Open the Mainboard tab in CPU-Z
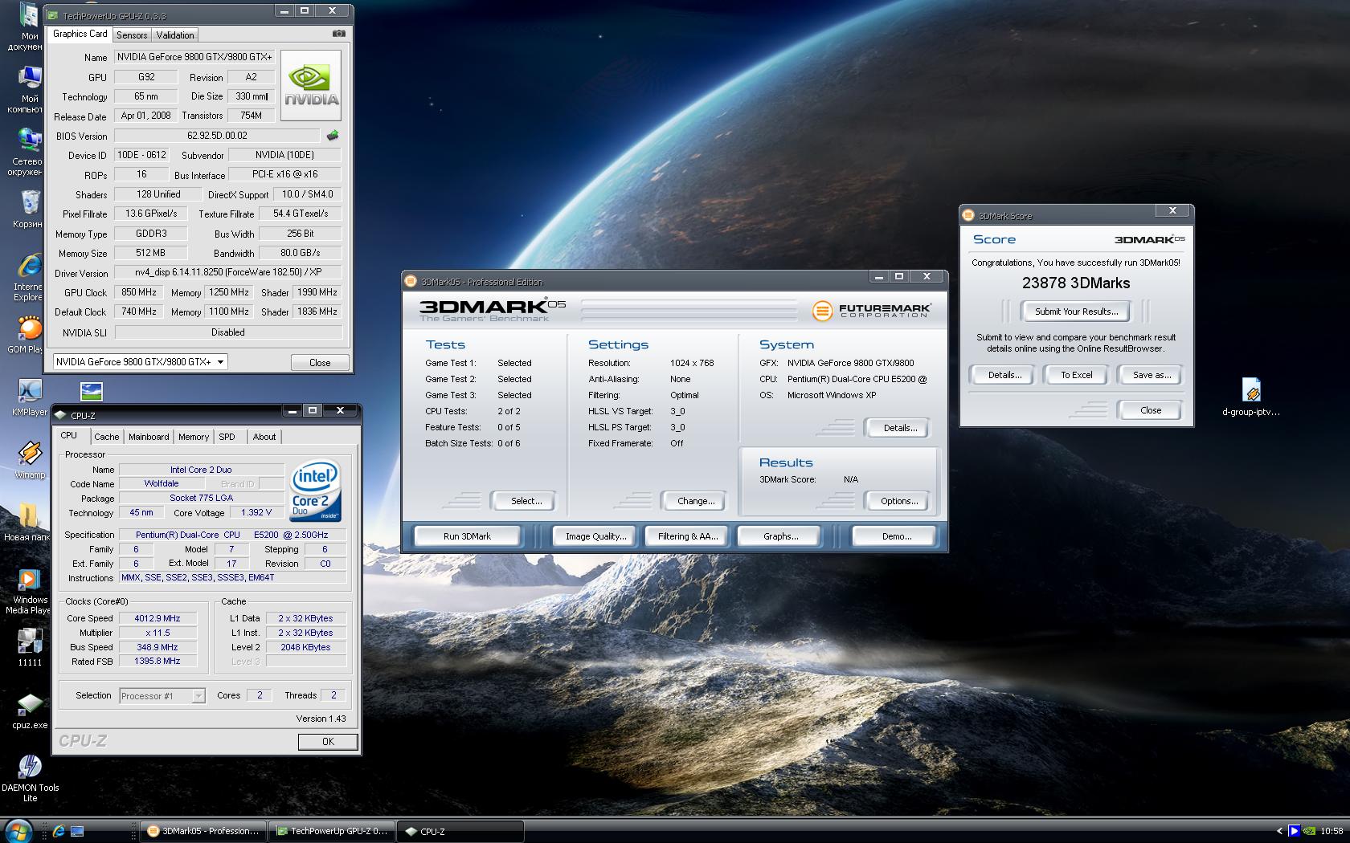1350x843 pixels. (x=149, y=437)
